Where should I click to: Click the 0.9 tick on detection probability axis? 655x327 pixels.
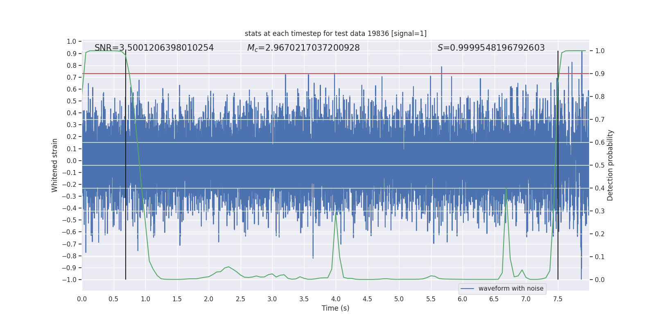(599, 74)
